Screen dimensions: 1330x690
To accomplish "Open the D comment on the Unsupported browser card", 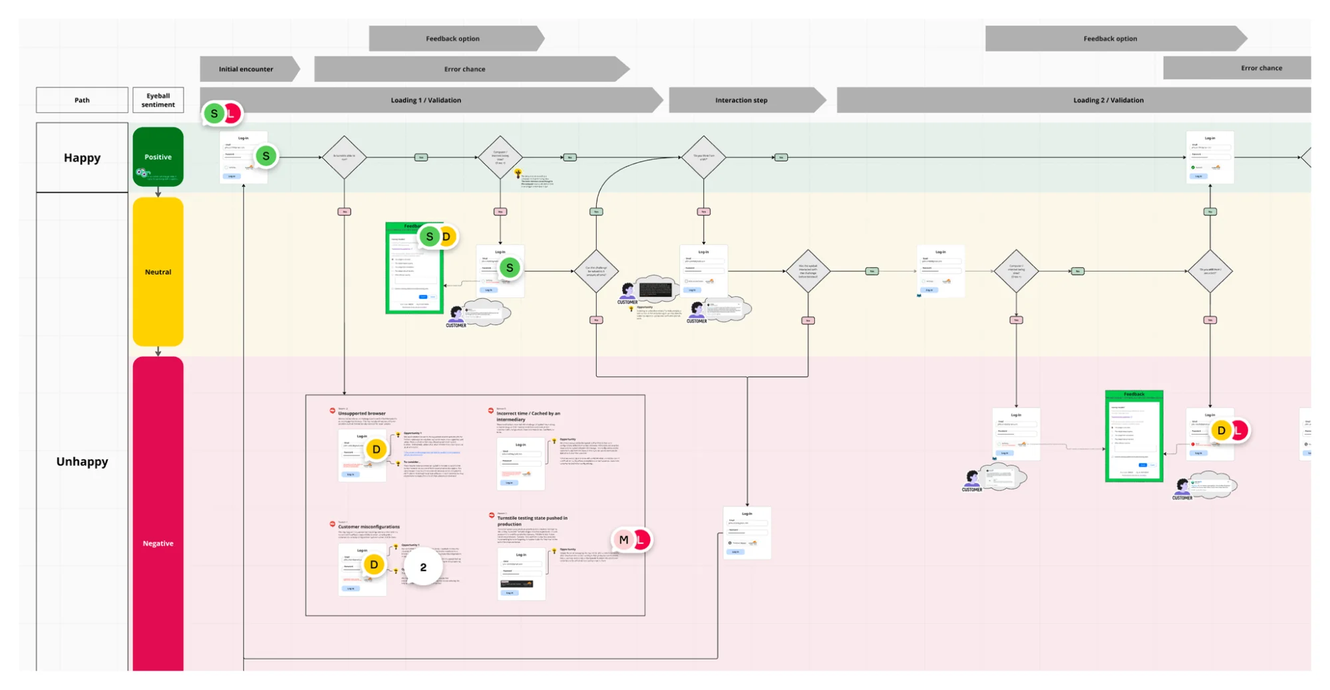I will click(x=376, y=449).
